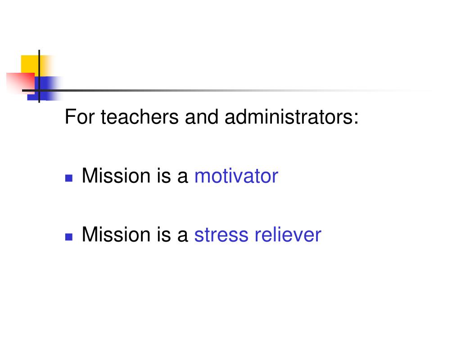This screenshot has height=345, width=461.
Task: Click "Mission is a" in the first bullet
Action: click(x=135, y=176)
